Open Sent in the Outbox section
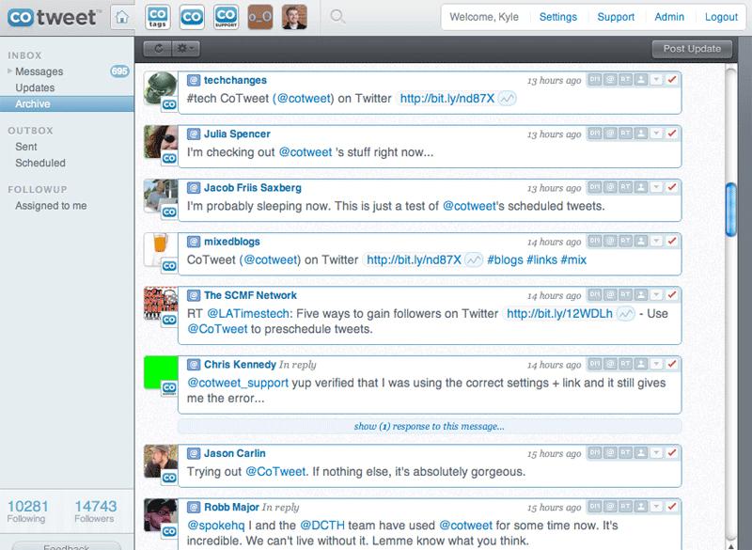 [26, 147]
